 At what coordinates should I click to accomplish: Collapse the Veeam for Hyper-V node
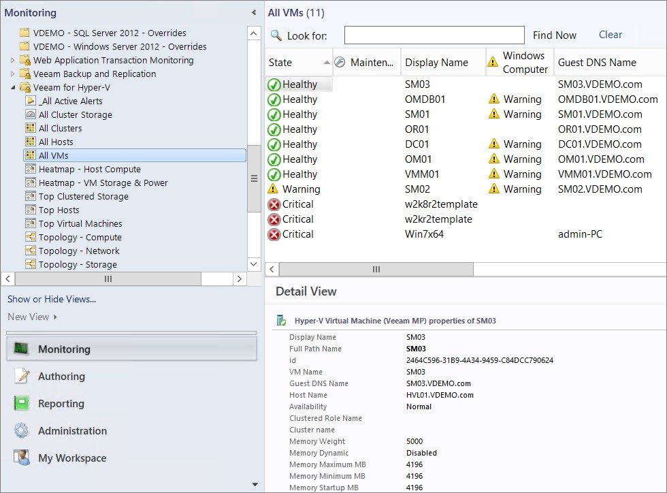pyautogui.click(x=13, y=88)
